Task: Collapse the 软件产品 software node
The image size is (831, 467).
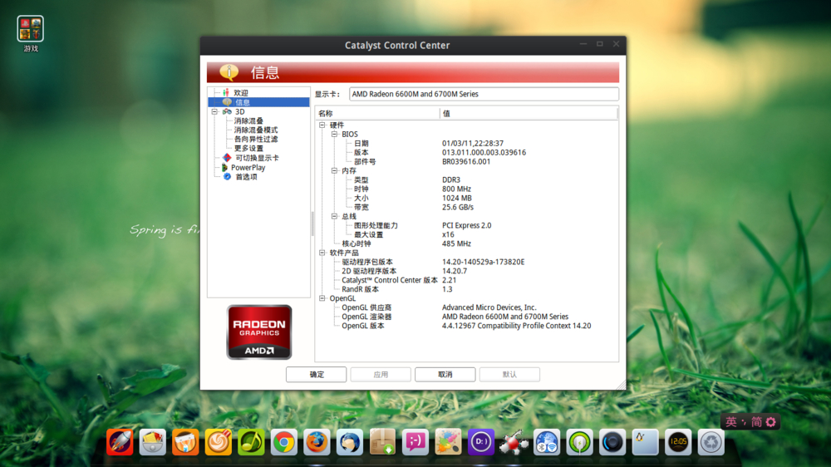Action: (322, 253)
